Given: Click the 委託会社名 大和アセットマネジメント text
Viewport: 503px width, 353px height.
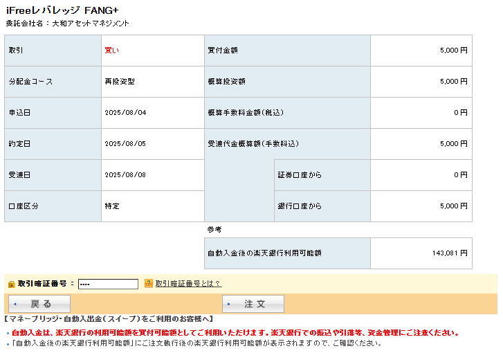Looking at the screenshot, I should (x=67, y=24).
